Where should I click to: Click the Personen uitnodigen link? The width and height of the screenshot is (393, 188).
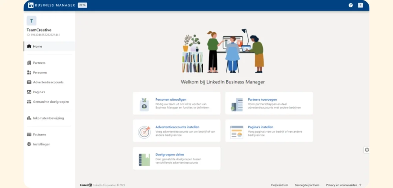171,100
